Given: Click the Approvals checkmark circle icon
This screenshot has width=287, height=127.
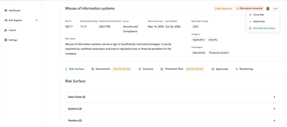Looking at the screenshot, I should click(x=213, y=69).
